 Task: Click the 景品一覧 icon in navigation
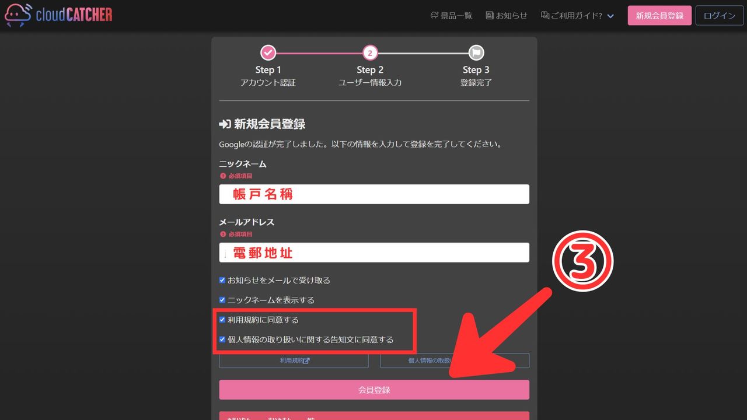pos(434,16)
